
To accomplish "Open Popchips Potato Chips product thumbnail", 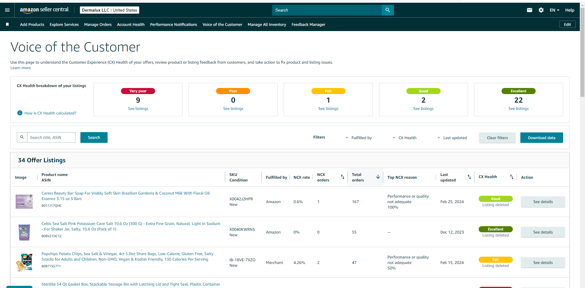I will [24, 262].
